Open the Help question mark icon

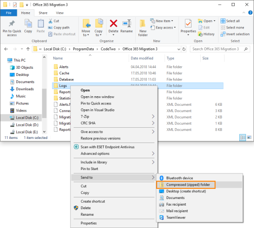click(250, 13)
